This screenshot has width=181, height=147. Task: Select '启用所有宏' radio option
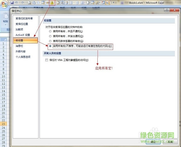tap(50, 46)
